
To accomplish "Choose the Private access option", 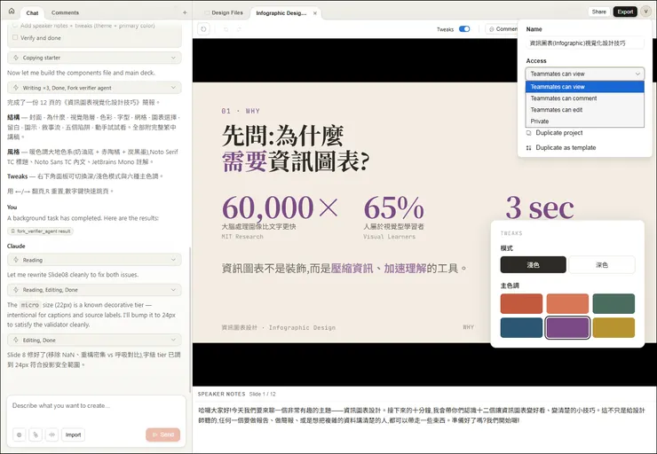I will coord(584,121).
